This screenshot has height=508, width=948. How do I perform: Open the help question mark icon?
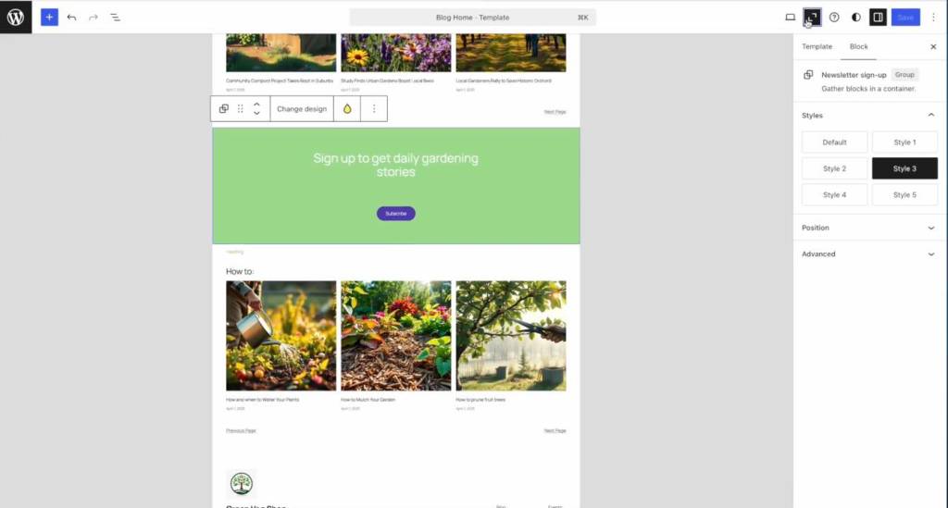pos(834,17)
